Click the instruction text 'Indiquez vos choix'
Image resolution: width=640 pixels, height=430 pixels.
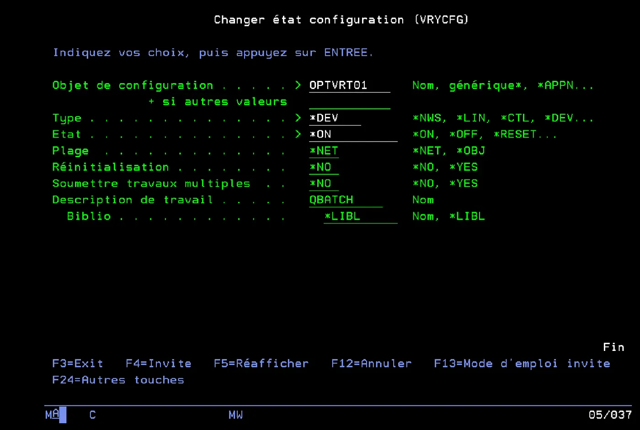118,53
